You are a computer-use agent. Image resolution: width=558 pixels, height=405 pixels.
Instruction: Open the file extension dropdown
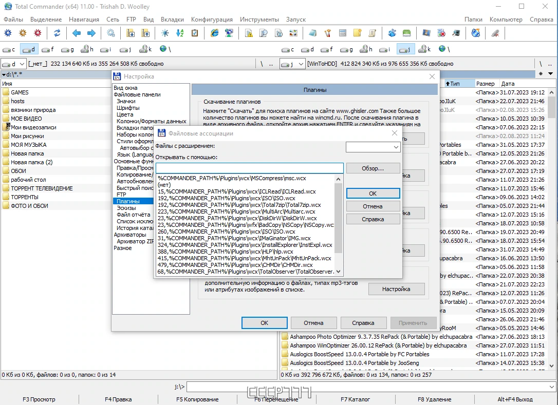pyautogui.click(x=396, y=147)
